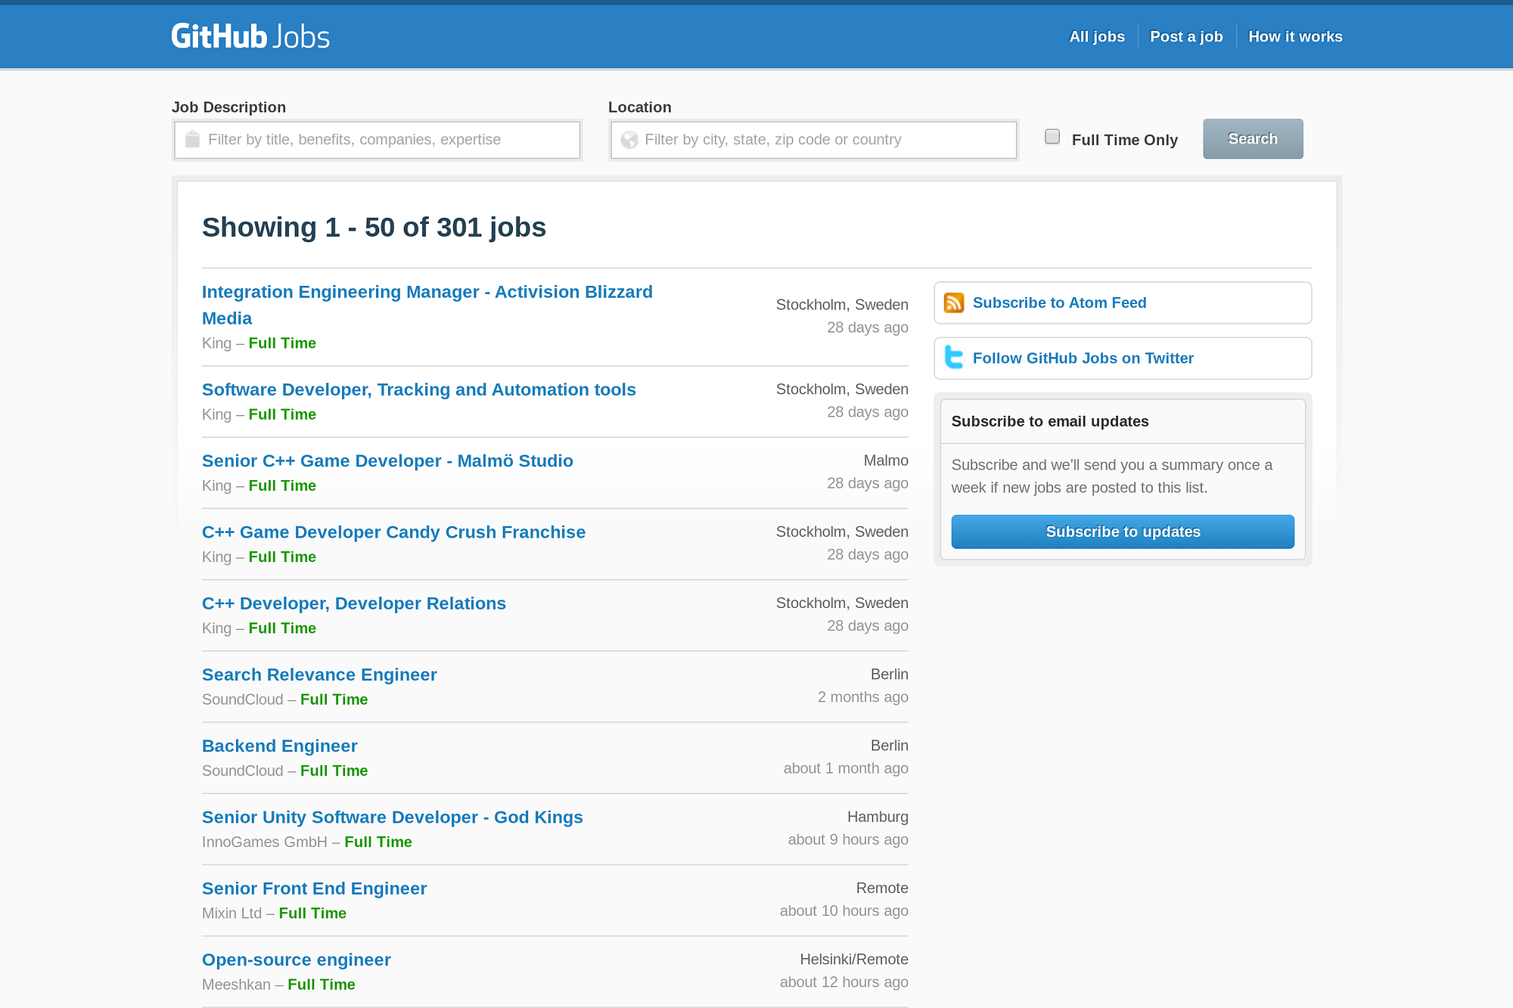
Task: Click Location filter input field
Action: click(813, 139)
